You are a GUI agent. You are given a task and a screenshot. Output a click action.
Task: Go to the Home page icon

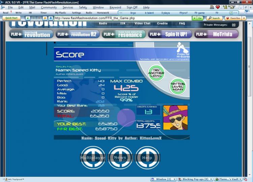coord(51,18)
